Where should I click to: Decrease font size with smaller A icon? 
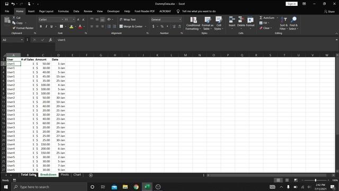tap(83, 20)
